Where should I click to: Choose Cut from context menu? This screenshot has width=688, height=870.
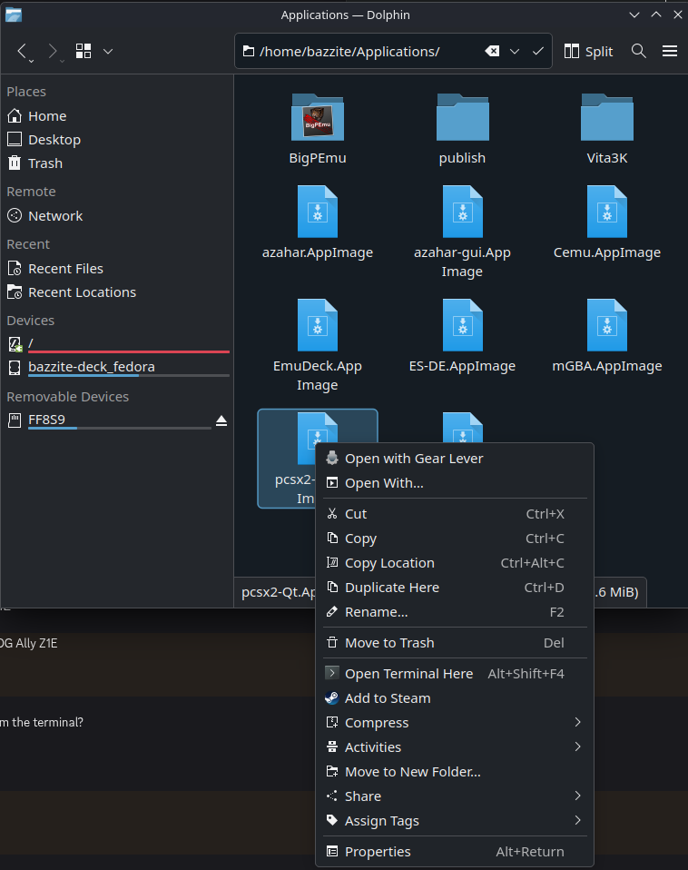coord(455,514)
